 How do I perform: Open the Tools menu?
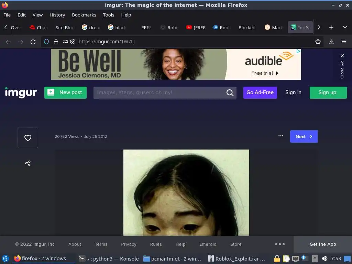(x=109, y=15)
